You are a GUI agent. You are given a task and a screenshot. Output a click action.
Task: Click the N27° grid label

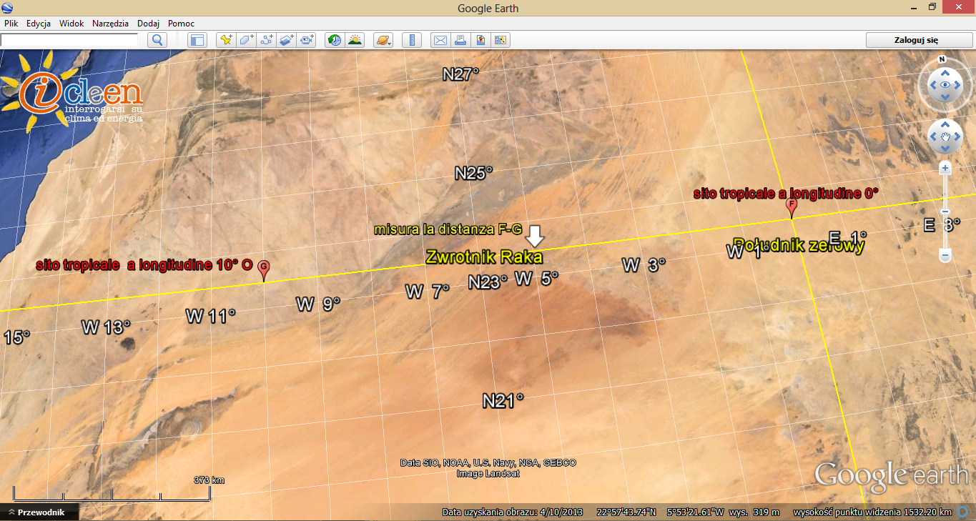(x=460, y=74)
